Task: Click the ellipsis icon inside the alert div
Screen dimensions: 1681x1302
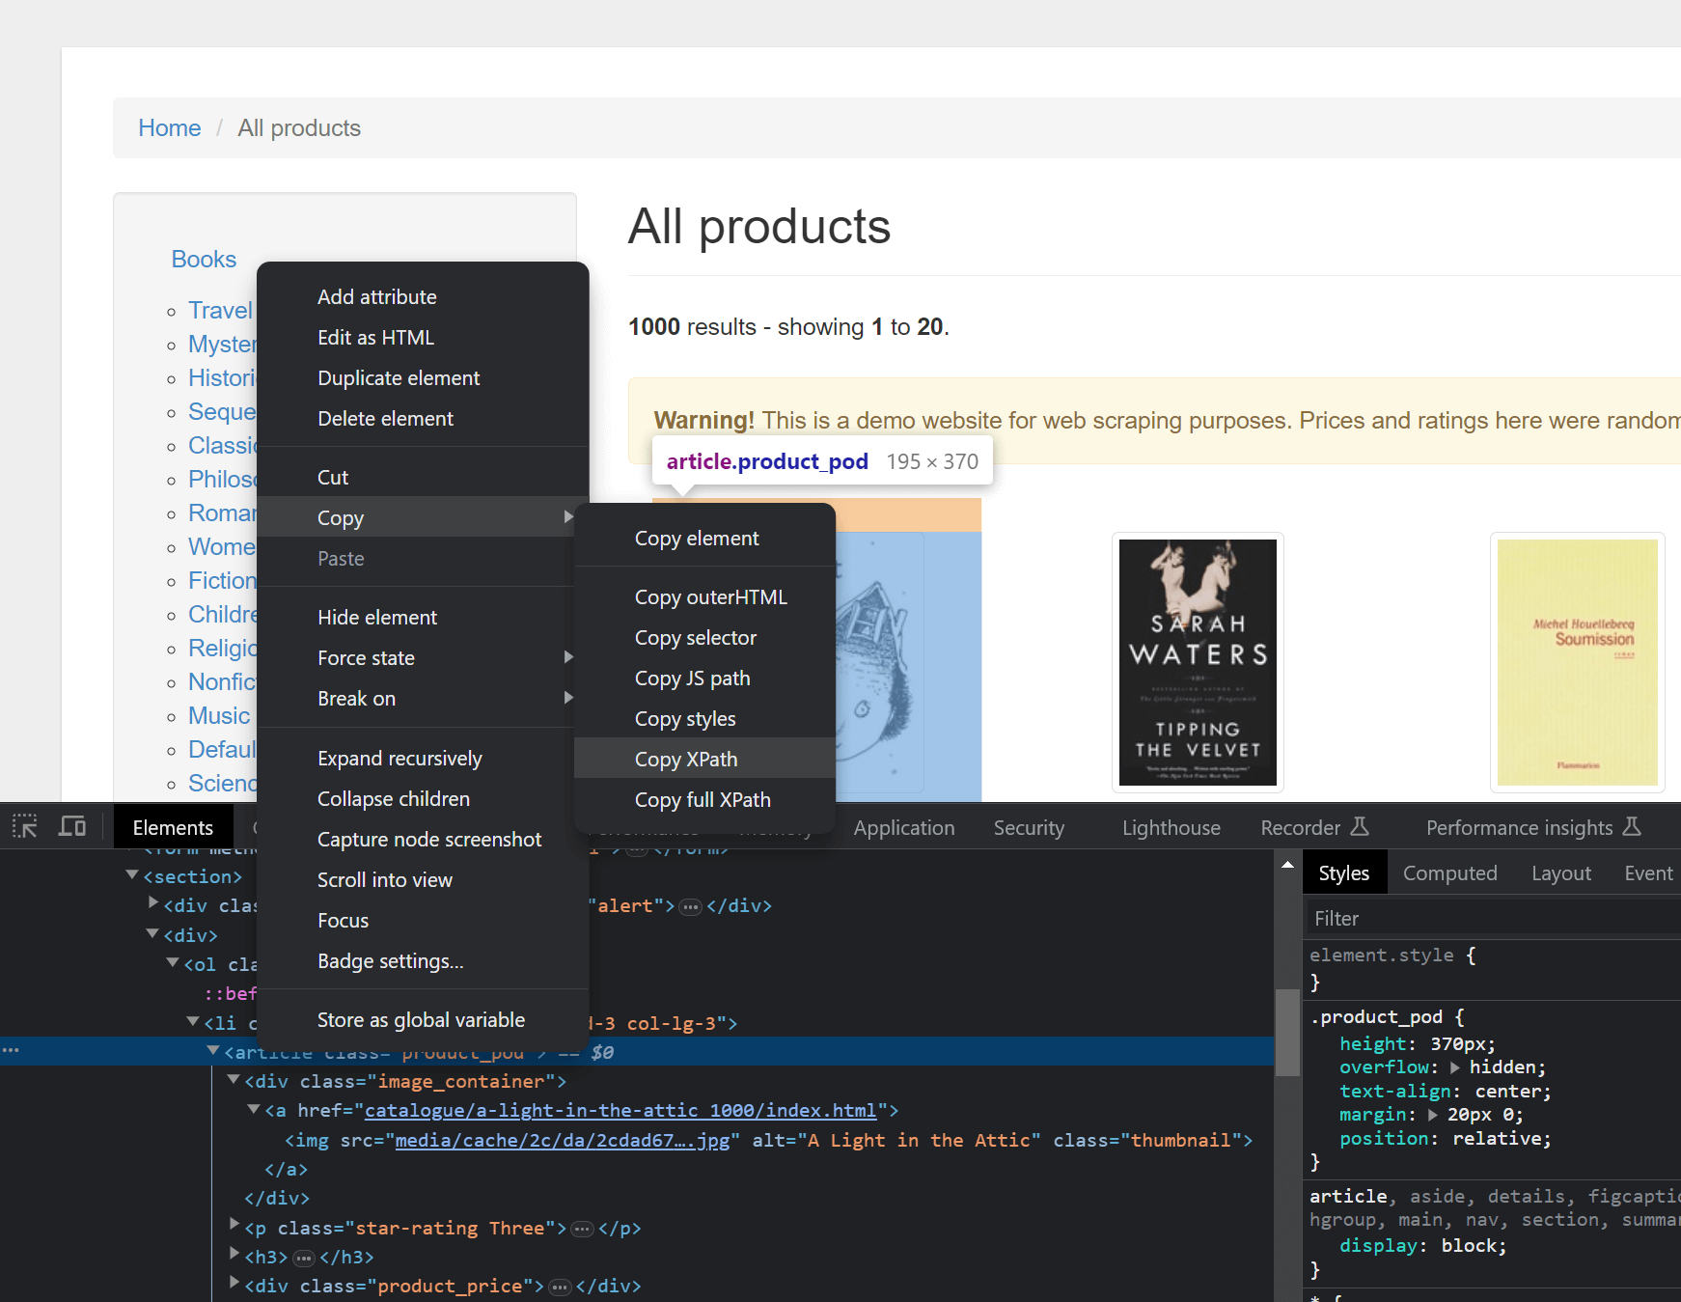Action: click(x=691, y=905)
